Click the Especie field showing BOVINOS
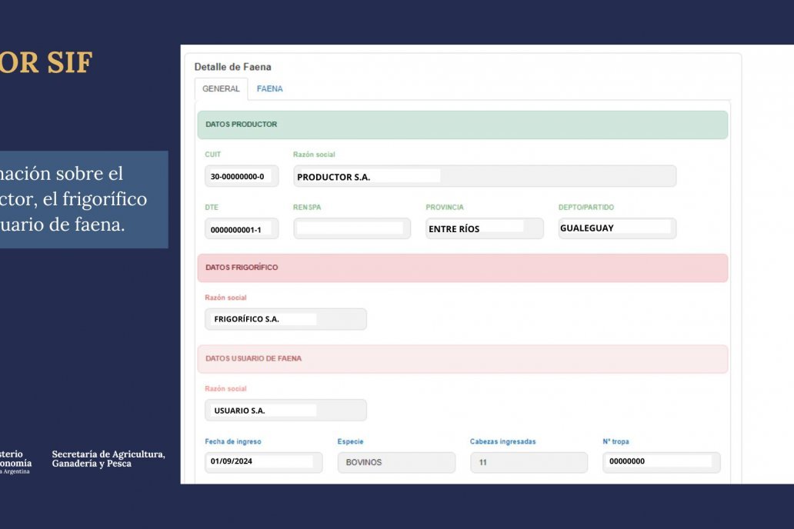 click(395, 462)
